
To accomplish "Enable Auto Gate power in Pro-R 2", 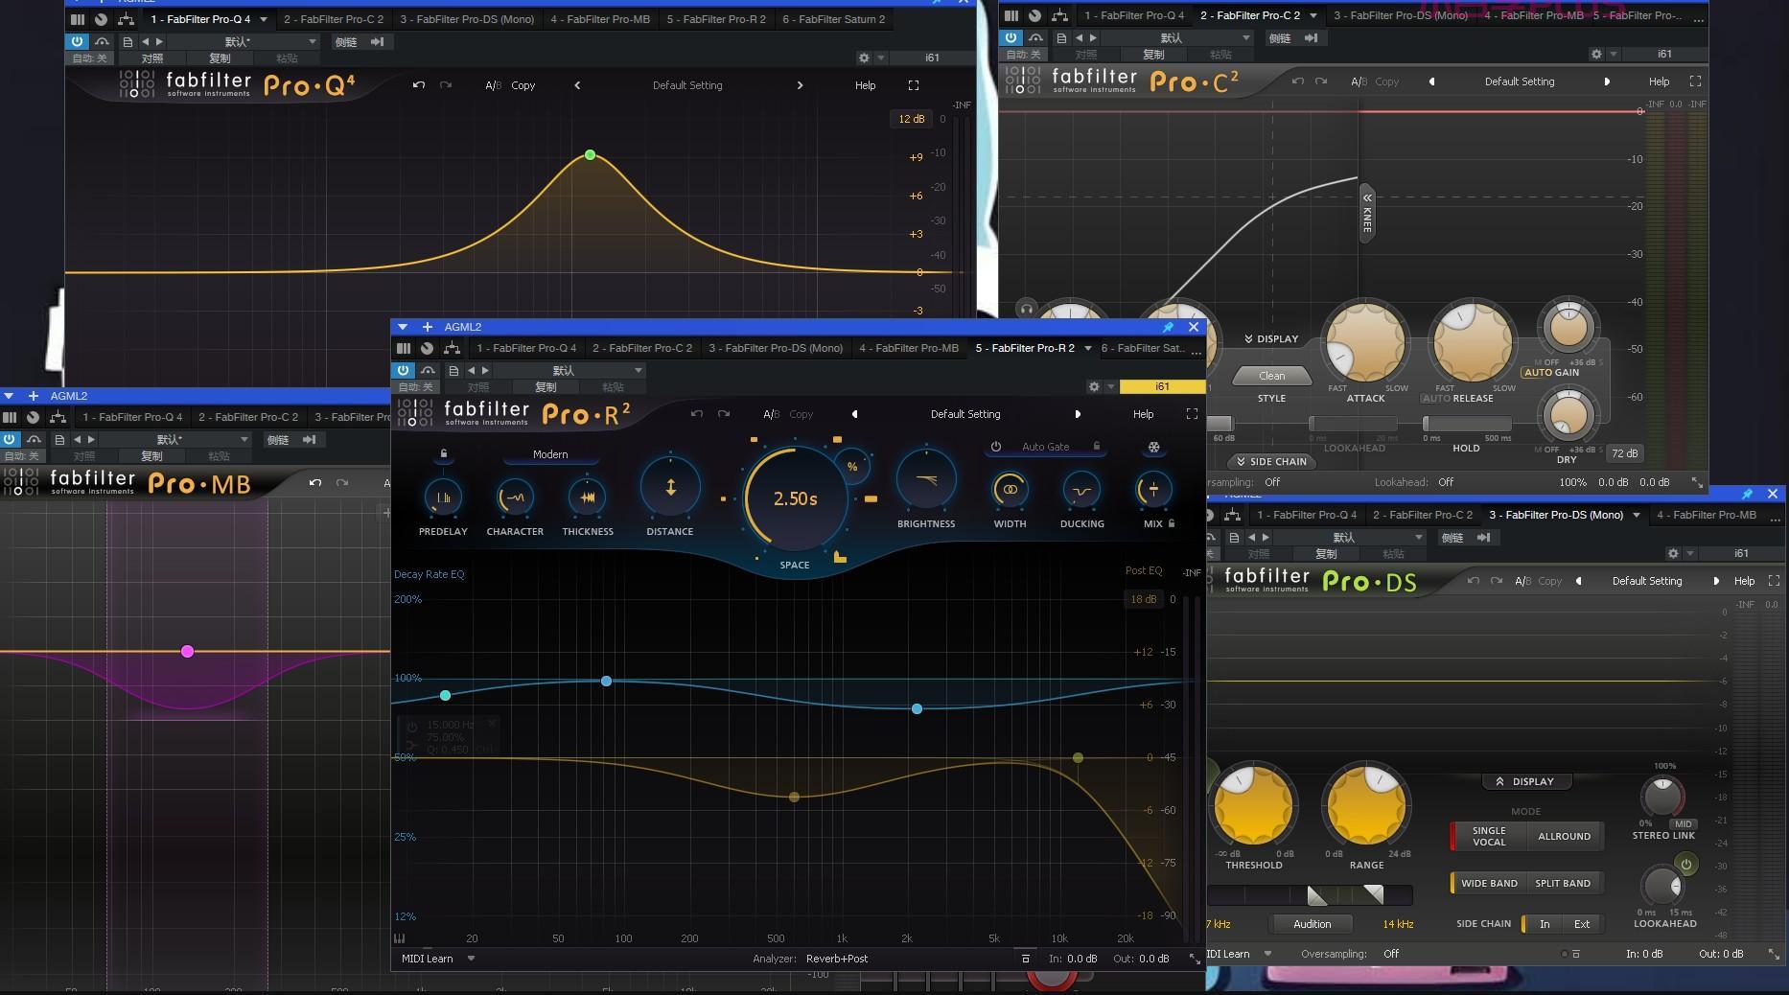I will tap(996, 447).
